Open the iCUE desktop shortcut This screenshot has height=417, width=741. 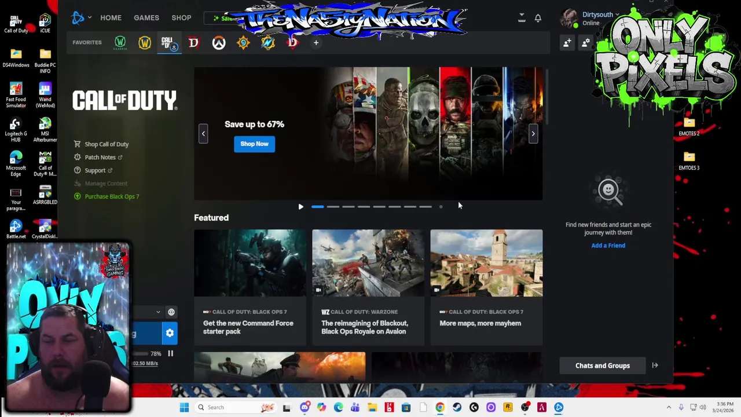[45, 23]
